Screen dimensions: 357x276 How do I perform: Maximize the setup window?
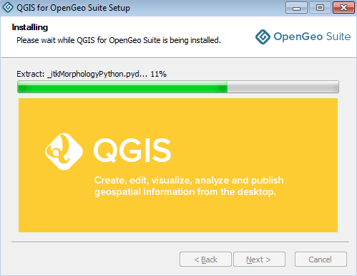(x=320, y=8)
